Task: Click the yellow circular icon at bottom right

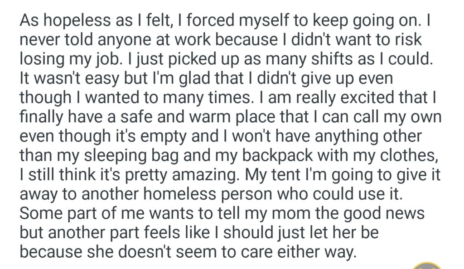Action: coord(426,266)
